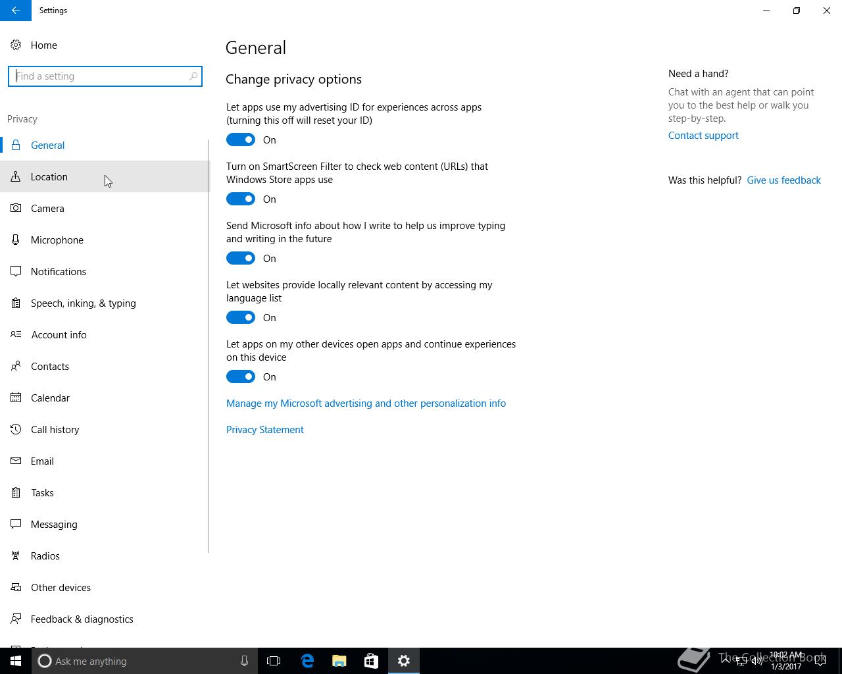Viewport: 842px width, 674px height.
Task: Turn off advertising ID toggle
Action: pyautogui.click(x=241, y=140)
